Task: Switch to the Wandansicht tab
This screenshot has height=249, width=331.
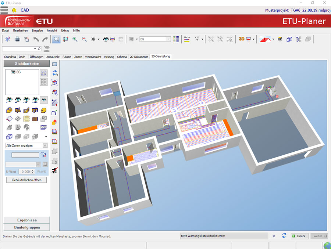Action: coord(93,57)
